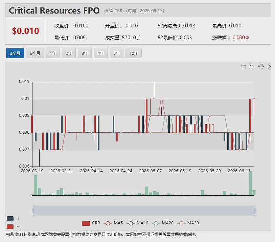Click the big red $0.010 price
Image resolution: width=275 pixels, height=242 pixels.
26,31
